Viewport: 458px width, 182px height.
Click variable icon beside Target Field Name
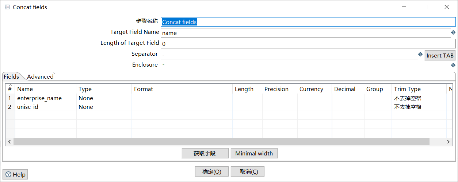coord(453,32)
